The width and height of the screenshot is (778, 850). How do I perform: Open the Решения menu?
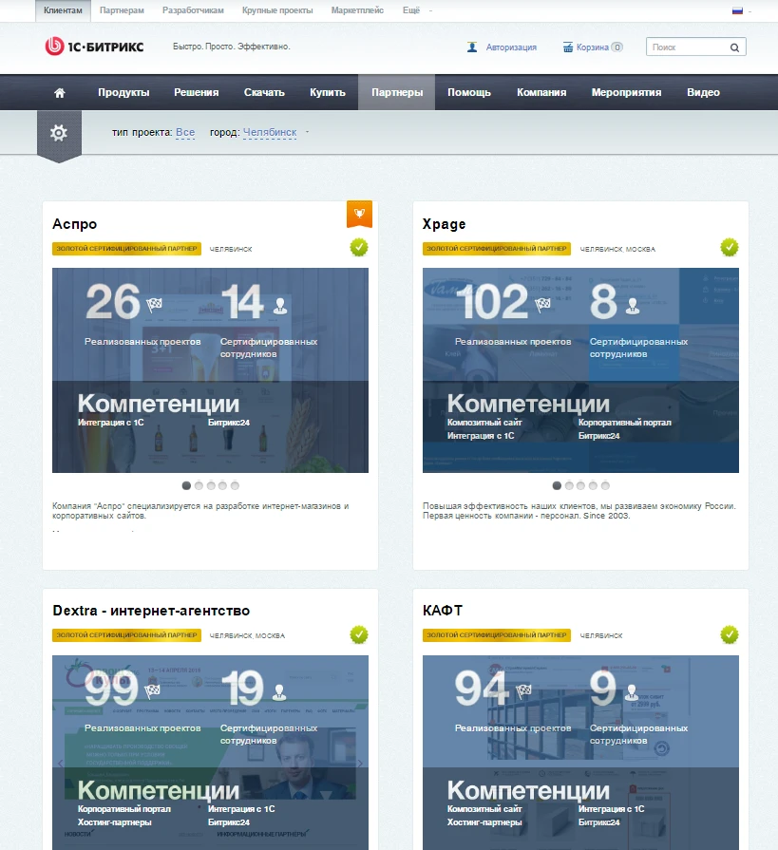coord(197,93)
